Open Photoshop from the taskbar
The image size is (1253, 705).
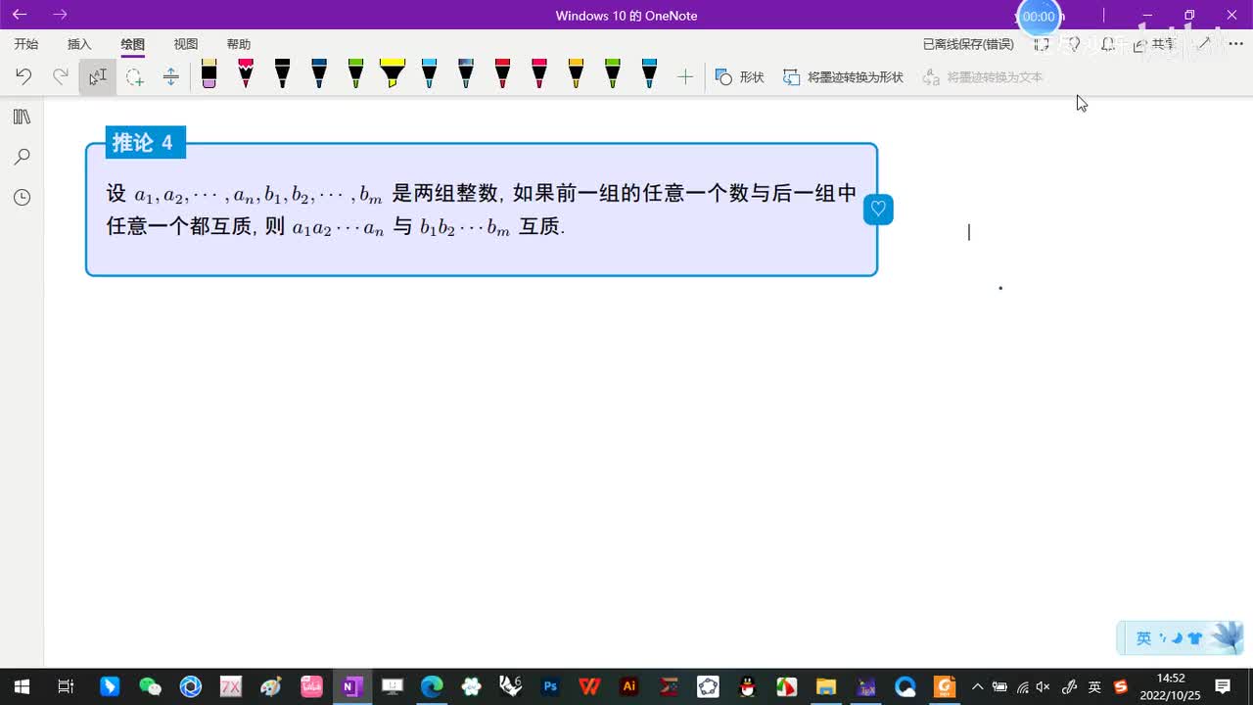click(x=550, y=686)
